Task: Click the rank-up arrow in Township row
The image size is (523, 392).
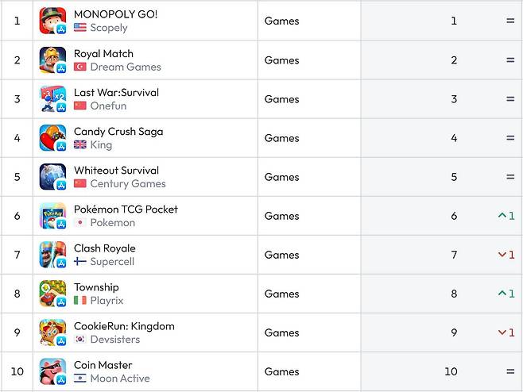Action: (502, 294)
